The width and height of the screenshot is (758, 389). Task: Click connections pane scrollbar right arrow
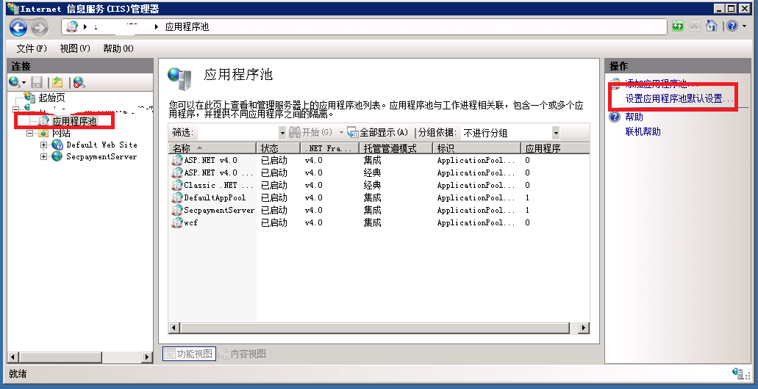tap(148, 357)
